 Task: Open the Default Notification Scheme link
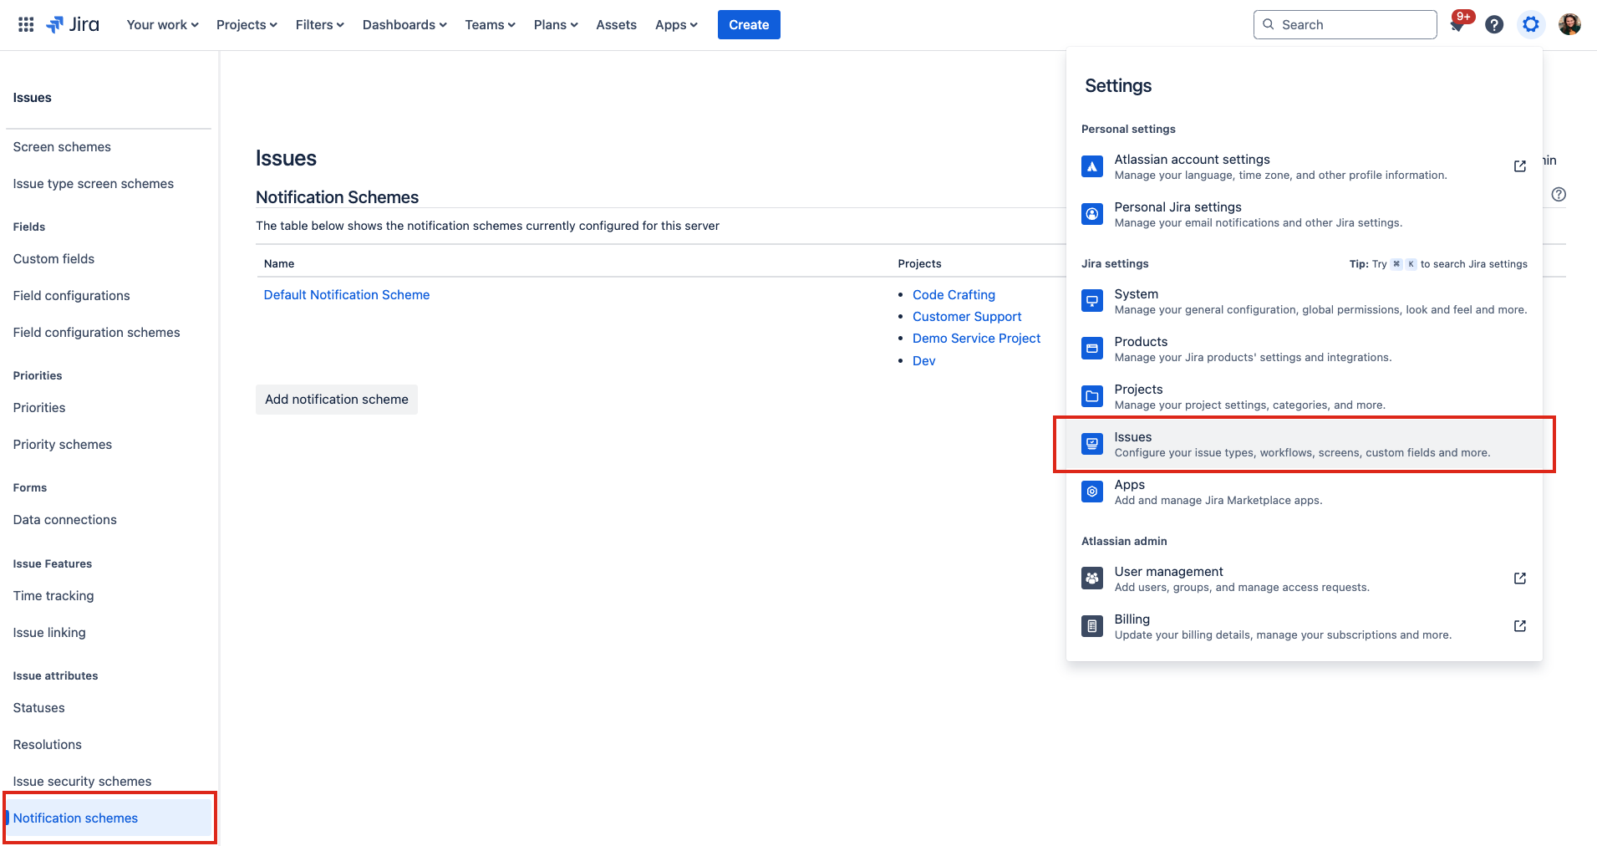(346, 295)
